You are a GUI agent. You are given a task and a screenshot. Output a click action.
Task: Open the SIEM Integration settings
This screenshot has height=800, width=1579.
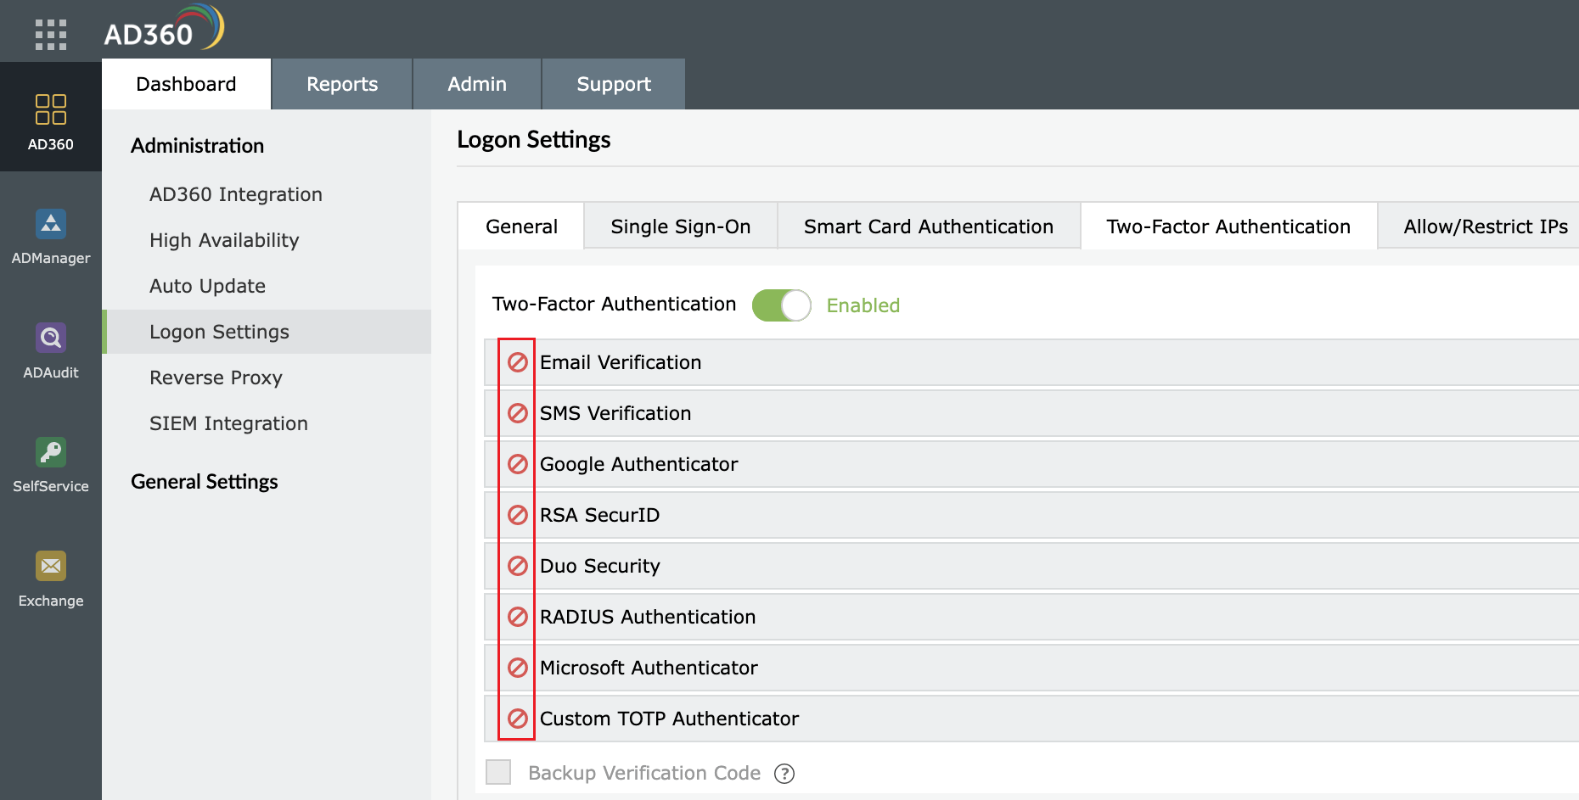tap(228, 422)
